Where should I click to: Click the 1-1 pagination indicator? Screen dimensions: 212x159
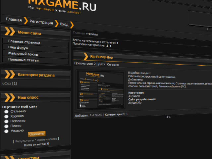pyautogui.click(x=168, y=117)
